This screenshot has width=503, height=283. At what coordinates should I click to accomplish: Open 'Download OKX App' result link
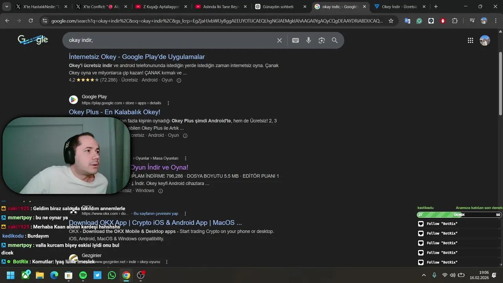click(x=155, y=222)
